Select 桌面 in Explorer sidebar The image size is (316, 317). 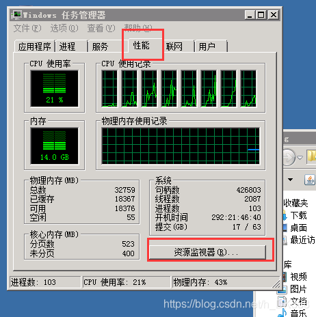pyautogui.click(x=299, y=228)
